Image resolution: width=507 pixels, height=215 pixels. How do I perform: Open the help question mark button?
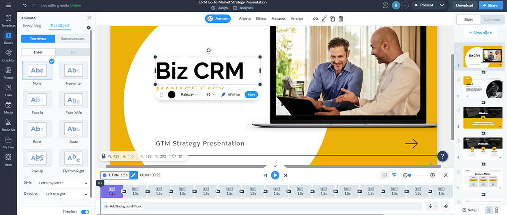tap(442, 156)
